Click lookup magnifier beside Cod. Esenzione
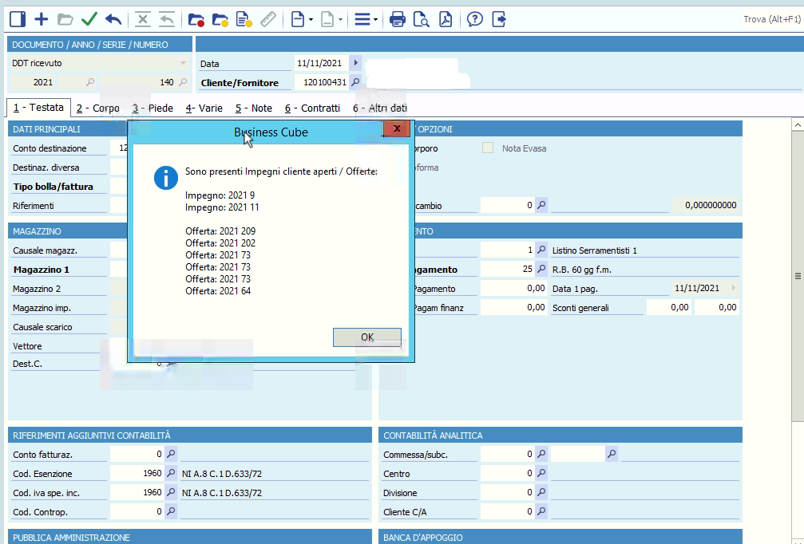Image resolution: width=804 pixels, height=544 pixels. (172, 473)
